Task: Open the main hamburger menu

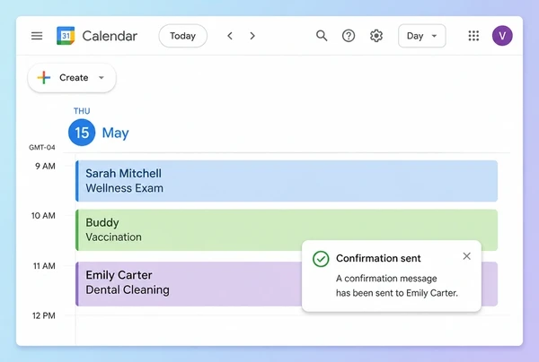Action: tap(37, 36)
